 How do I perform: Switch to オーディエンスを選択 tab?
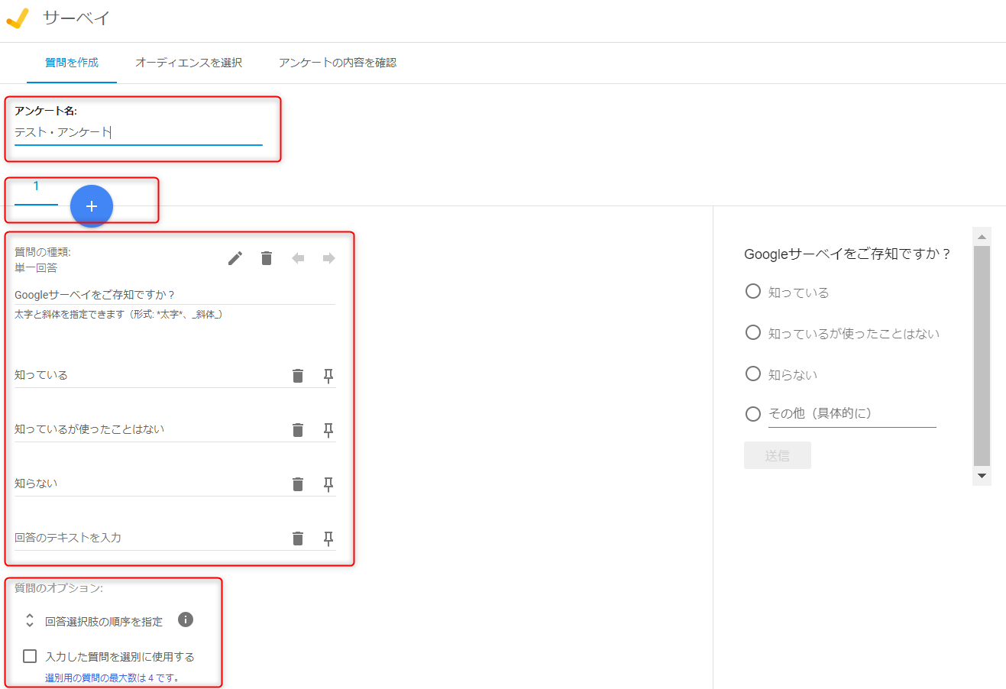point(189,63)
